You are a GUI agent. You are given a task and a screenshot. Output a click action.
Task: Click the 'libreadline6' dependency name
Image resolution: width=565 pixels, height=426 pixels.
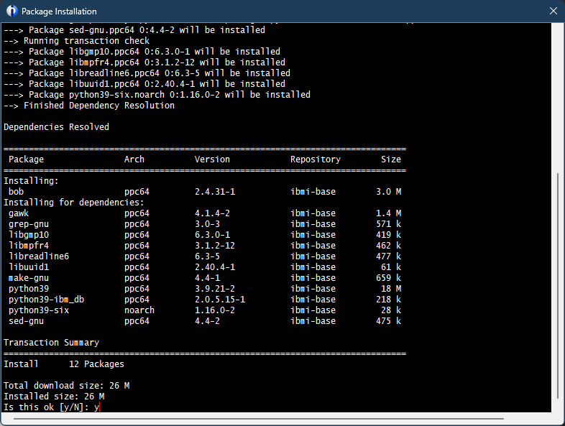[39, 256]
